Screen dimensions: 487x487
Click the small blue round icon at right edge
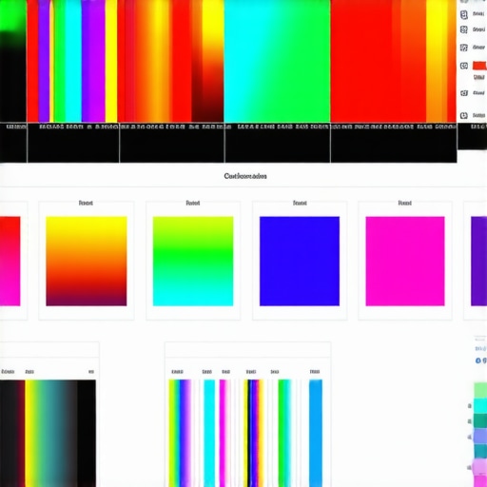pyautogui.click(x=478, y=360)
